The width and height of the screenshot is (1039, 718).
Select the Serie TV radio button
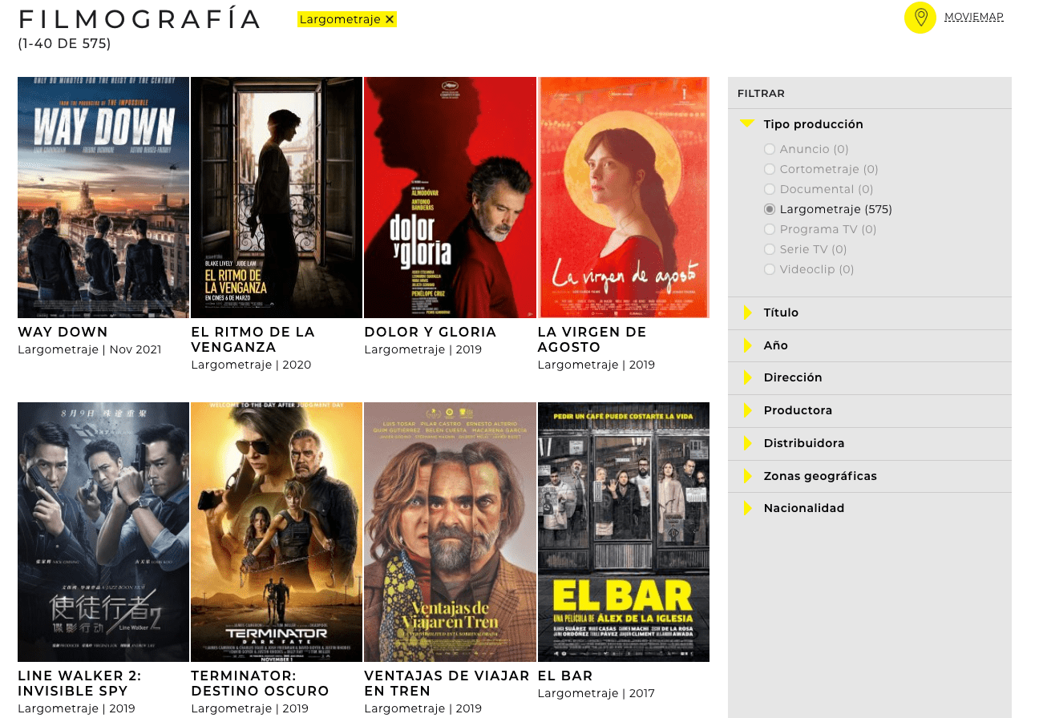coord(770,249)
